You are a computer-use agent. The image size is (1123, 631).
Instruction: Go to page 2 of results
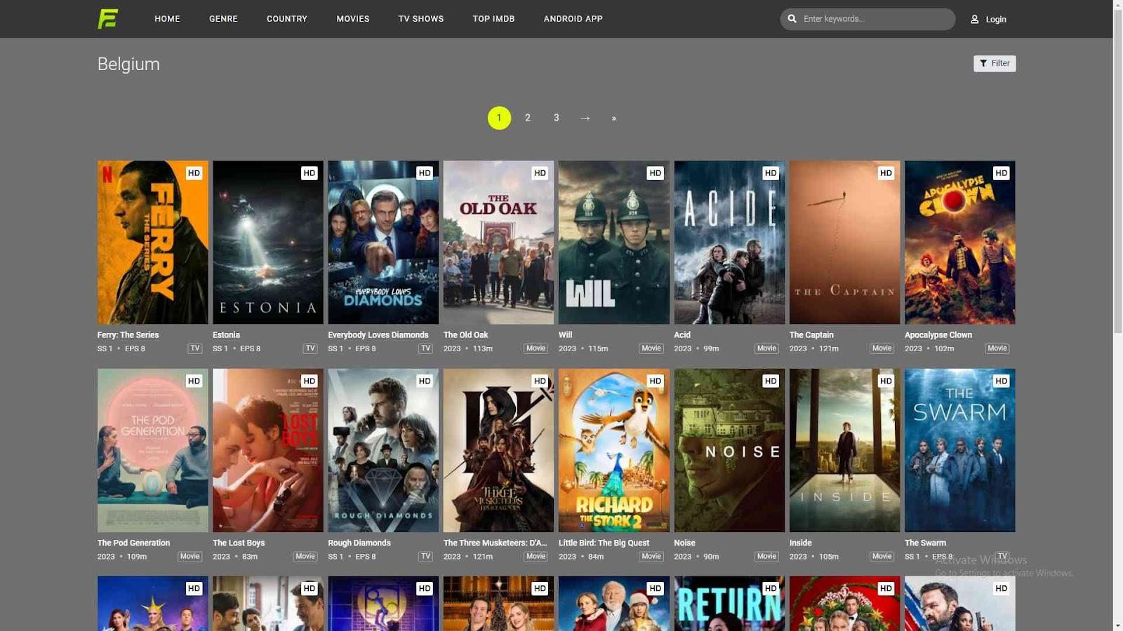(528, 118)
